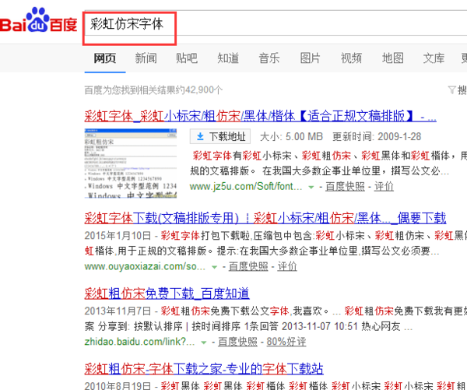Click the text 更新时间: 2009-1-28
Screen dimensions: 467x390
click(x=377, y=137)
